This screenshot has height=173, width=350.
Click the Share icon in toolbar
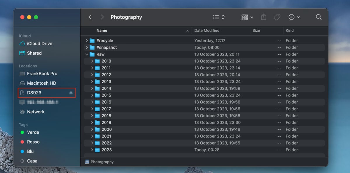coord(264,17)
